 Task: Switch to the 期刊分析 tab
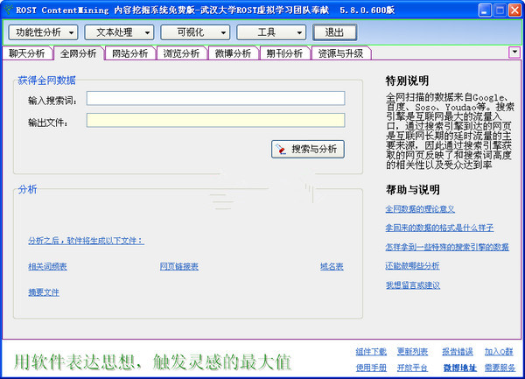coord(284,53)
